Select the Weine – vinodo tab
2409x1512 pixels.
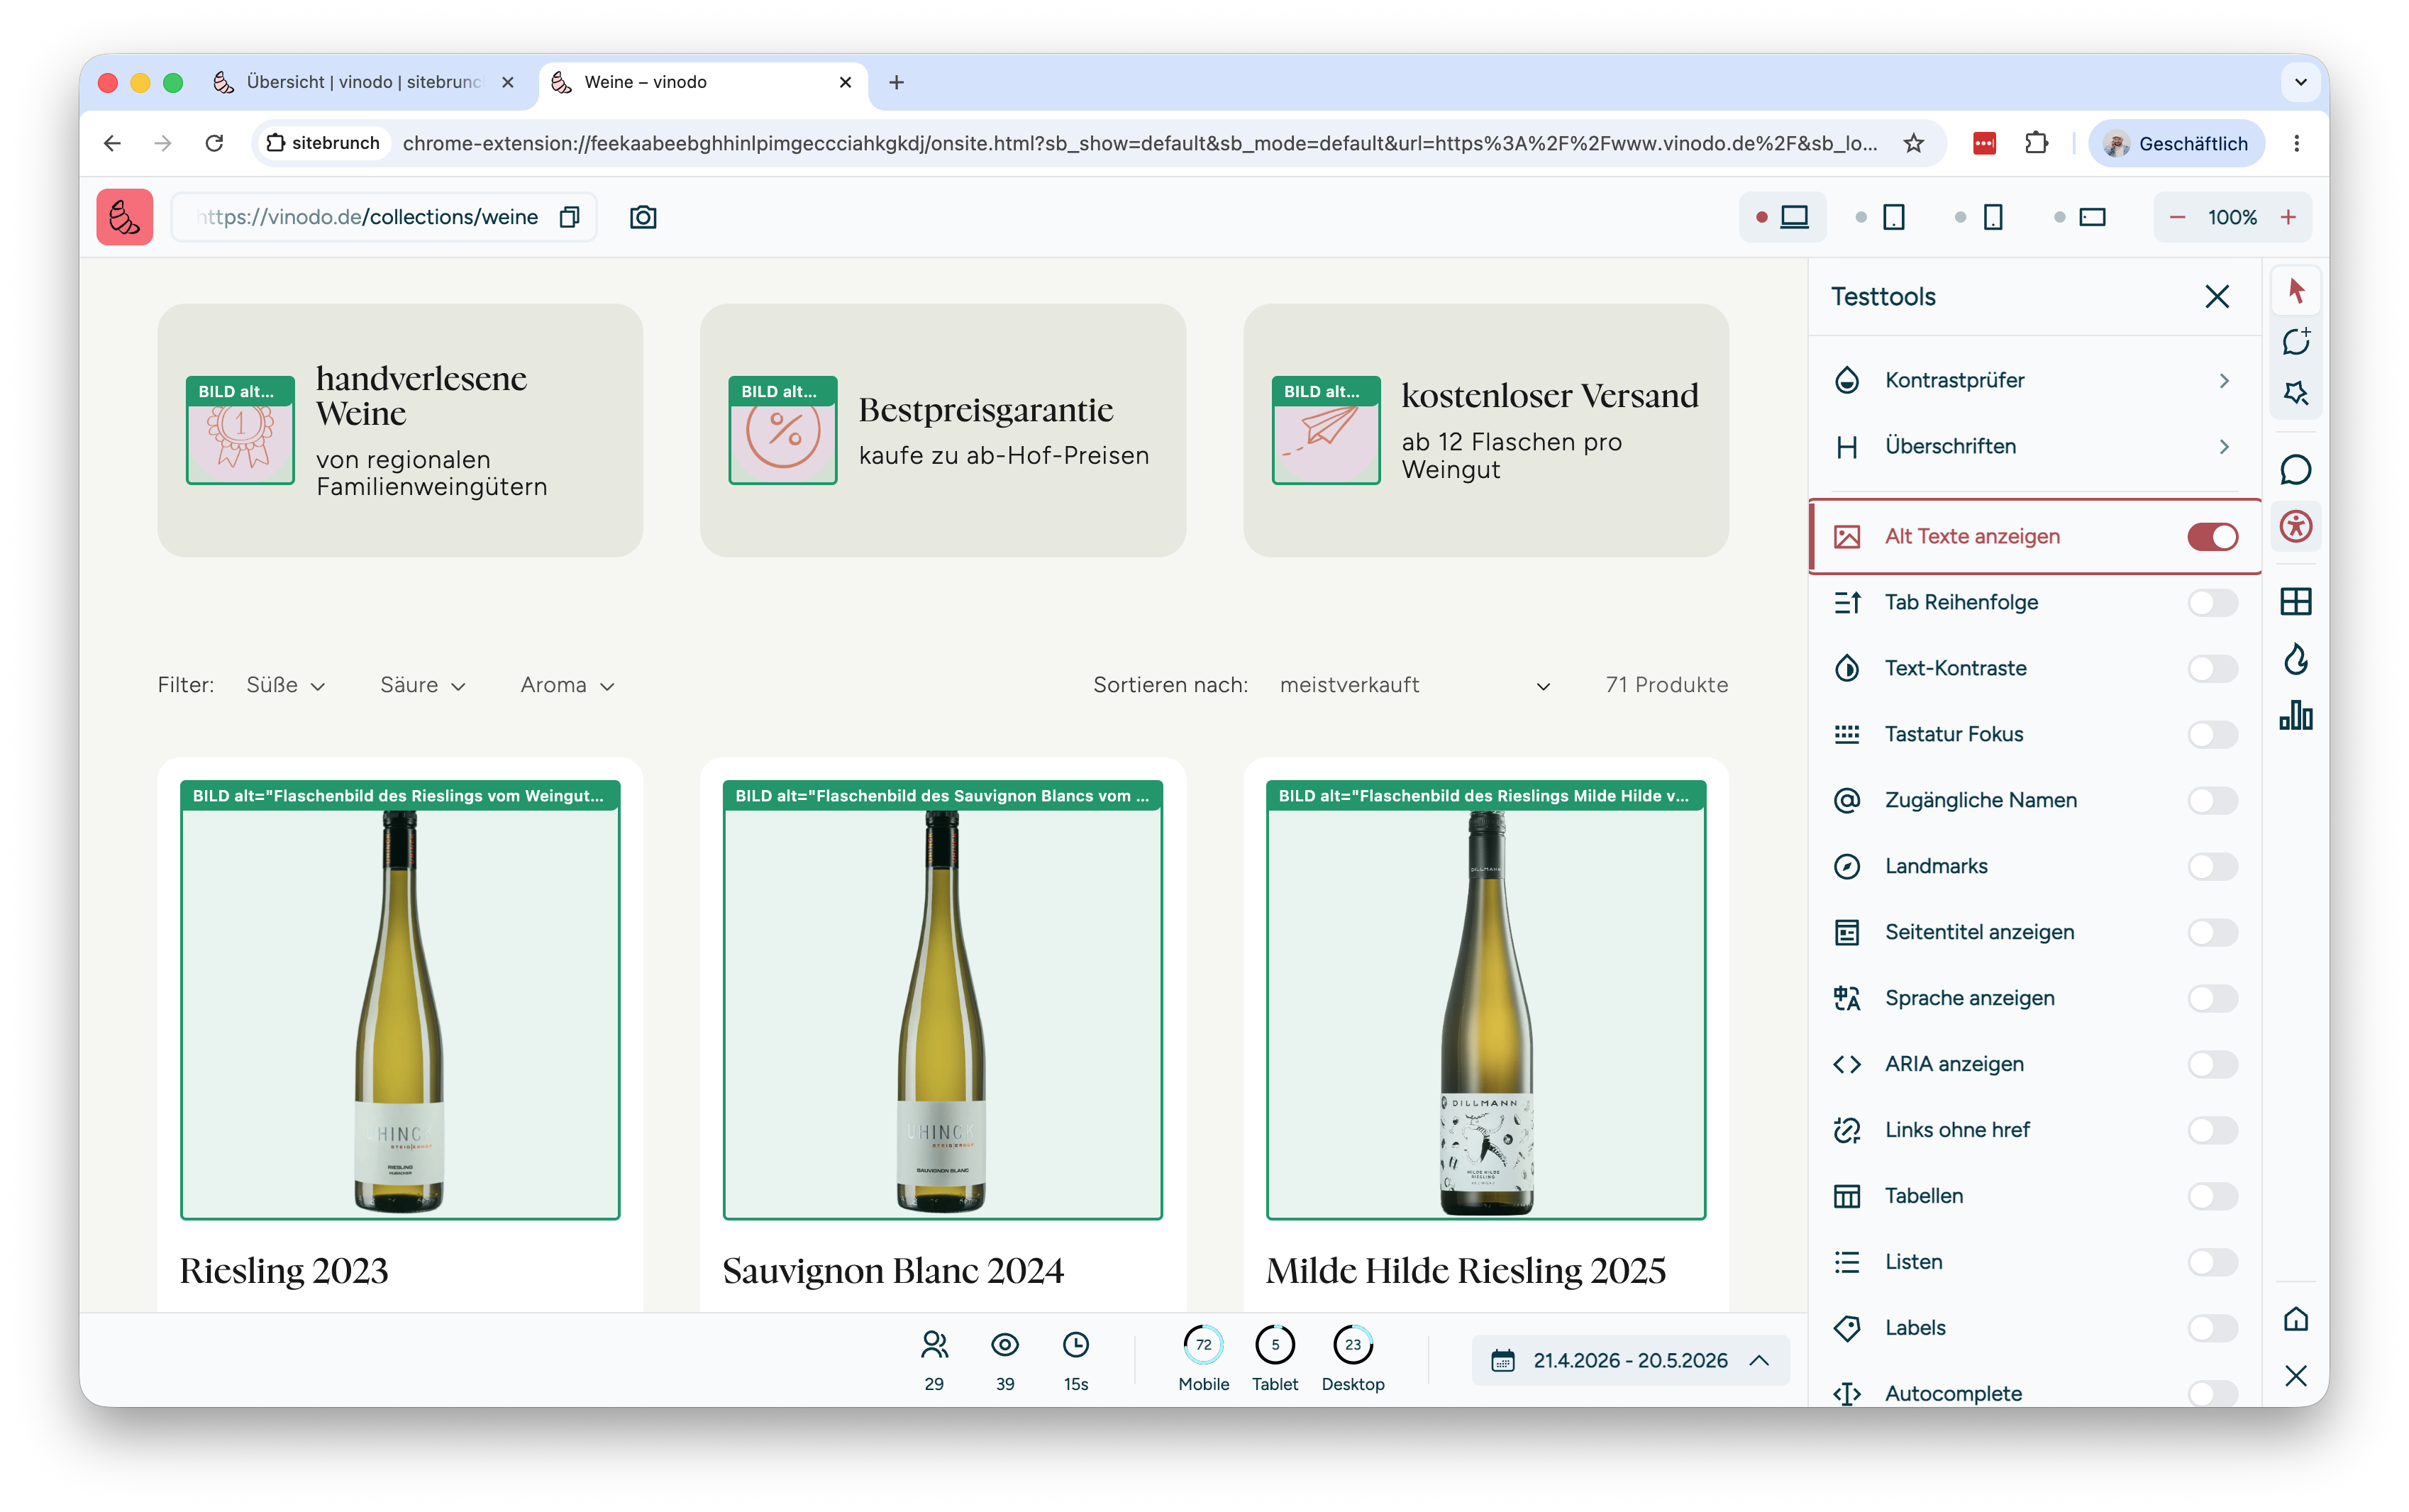tap(703, 82)
